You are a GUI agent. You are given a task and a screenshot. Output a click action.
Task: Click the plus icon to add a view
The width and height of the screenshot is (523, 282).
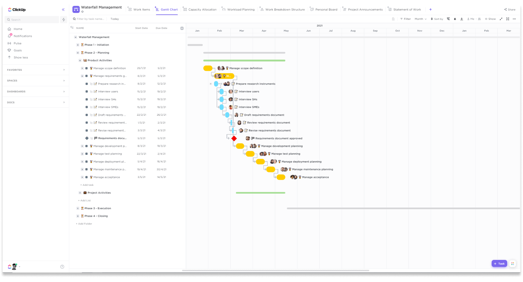[x=430, y=10]
